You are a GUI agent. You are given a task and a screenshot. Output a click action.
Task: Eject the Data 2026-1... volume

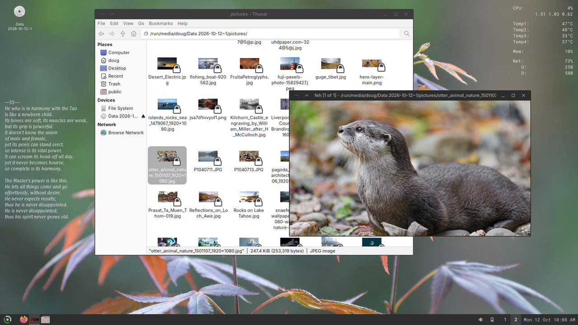point(143,116)
